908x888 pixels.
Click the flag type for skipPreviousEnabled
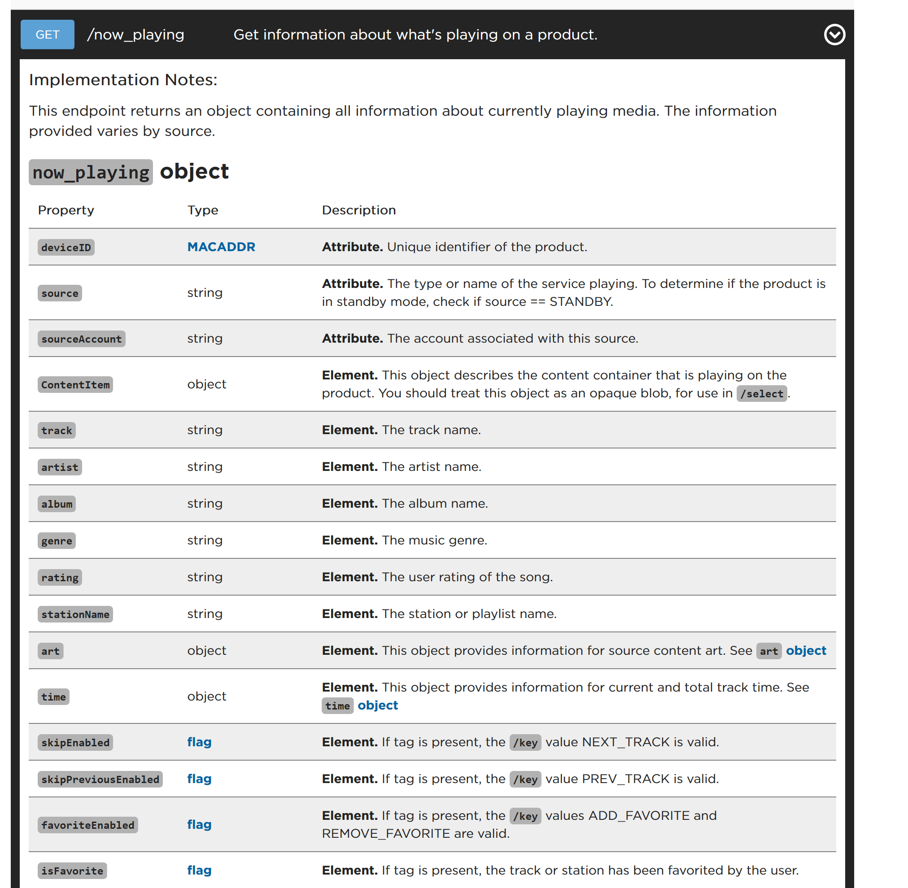point(199,779)
